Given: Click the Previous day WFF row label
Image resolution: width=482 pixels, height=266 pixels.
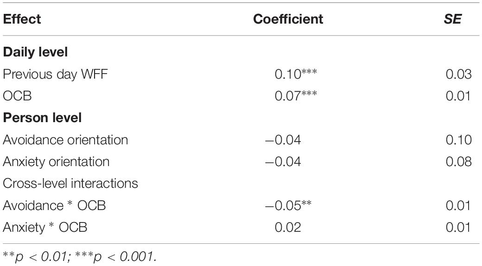Looking at the screenshot, I should pos(55,74).
